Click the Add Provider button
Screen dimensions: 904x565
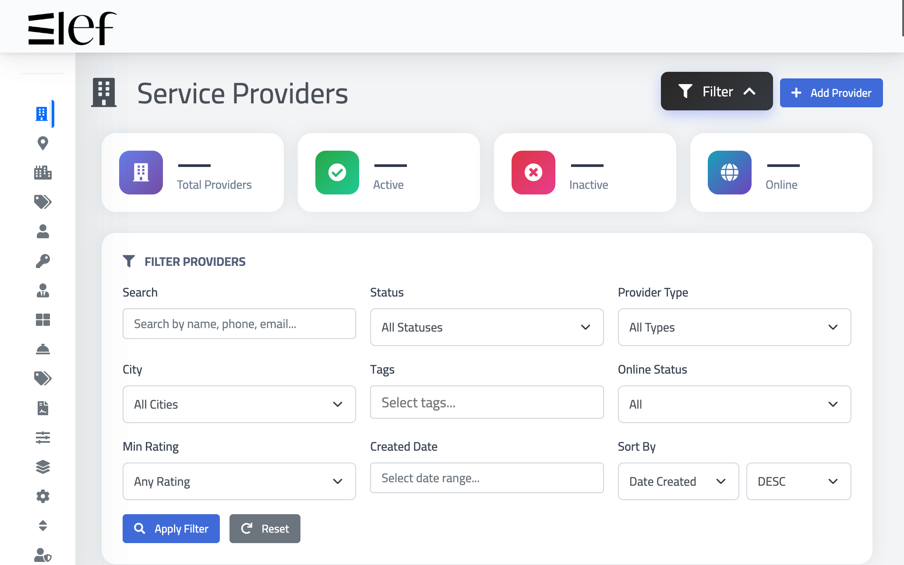tap(831, 93)
